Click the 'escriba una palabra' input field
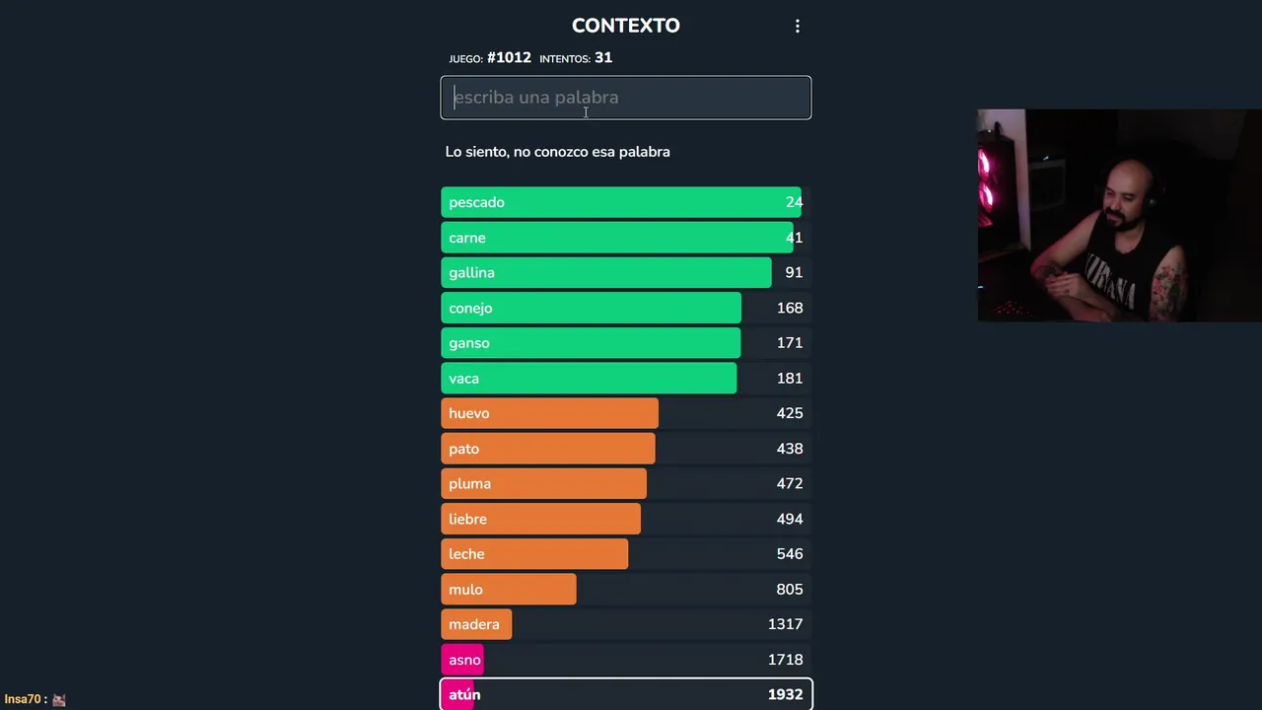 pyautogui.click(x=625, y=98)
